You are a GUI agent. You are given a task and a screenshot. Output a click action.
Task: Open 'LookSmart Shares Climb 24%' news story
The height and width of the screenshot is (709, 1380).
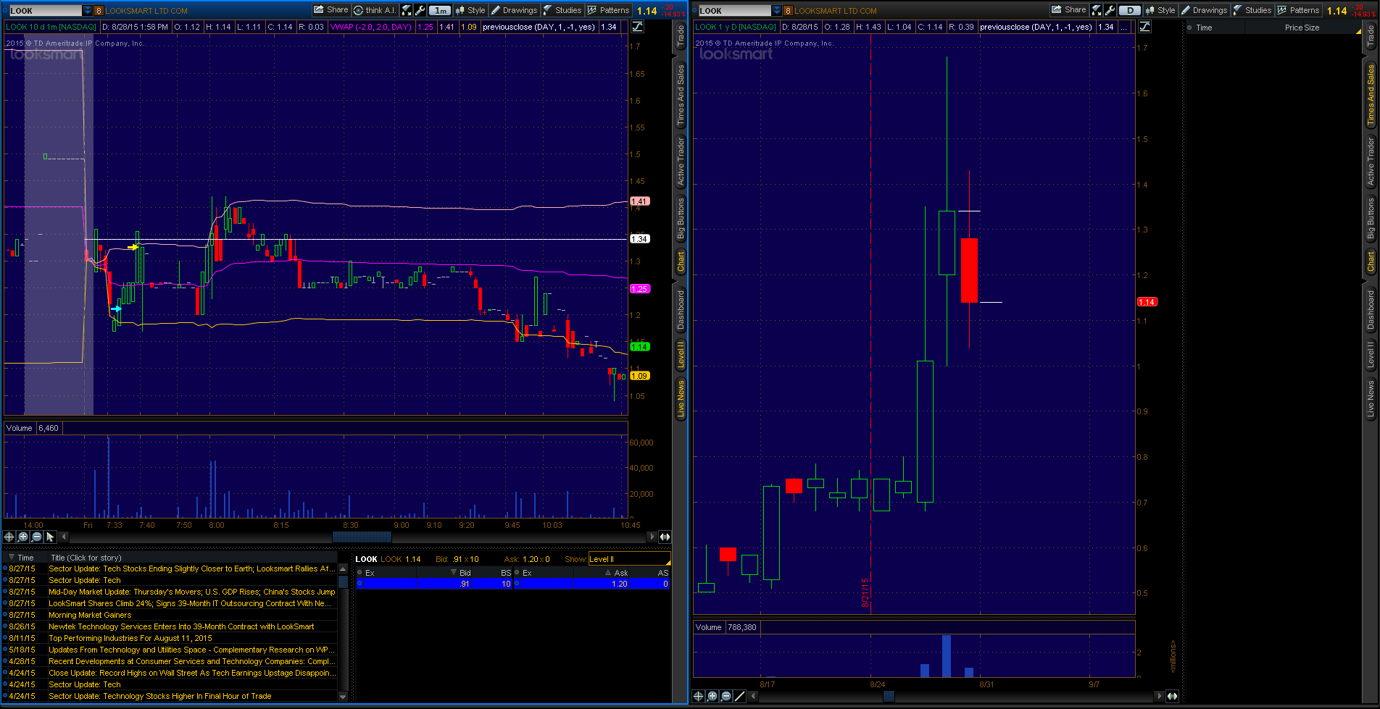[190, 603]
